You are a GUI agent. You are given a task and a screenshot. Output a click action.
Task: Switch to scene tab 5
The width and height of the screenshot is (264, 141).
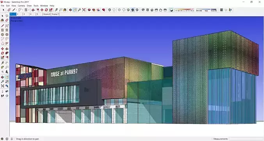coord(37,14)
